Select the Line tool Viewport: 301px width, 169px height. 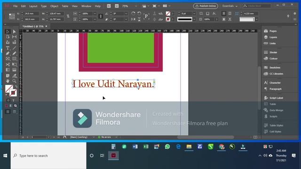(14, 48)
